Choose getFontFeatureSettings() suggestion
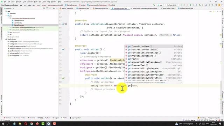The width and height of the screenshot is (224, 126). point(154,50)
